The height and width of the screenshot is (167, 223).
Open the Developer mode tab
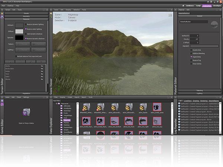[217, 6]
